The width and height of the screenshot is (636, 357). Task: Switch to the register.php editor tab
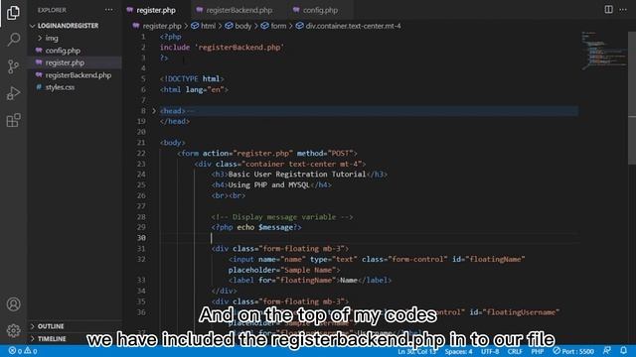[156, 10]
